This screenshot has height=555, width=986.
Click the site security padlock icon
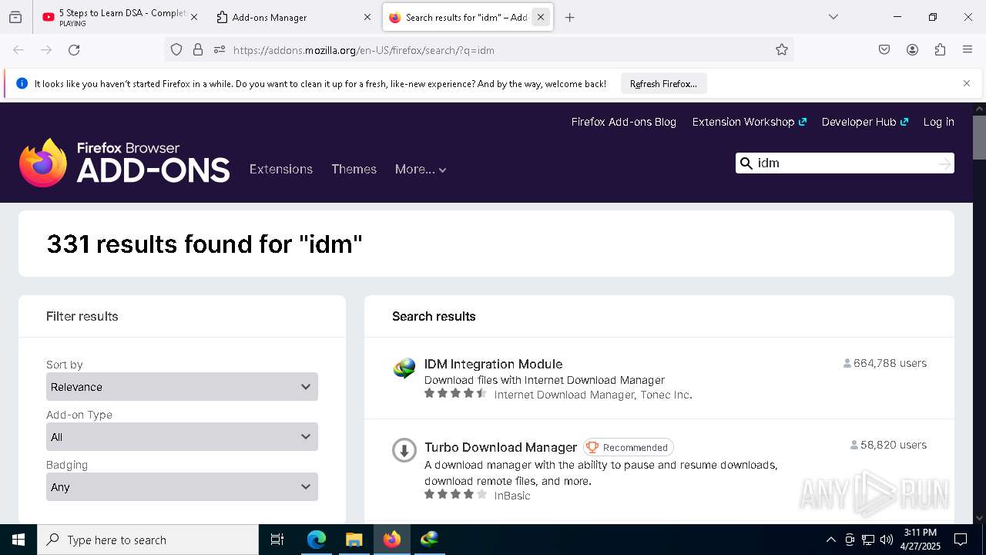pyautogui.click(x=198, y=50)
